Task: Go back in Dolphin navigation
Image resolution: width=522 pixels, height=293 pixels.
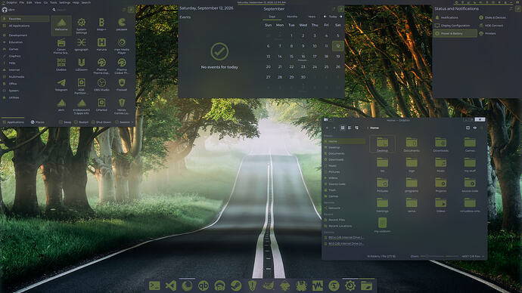Action: pos(327,128)
